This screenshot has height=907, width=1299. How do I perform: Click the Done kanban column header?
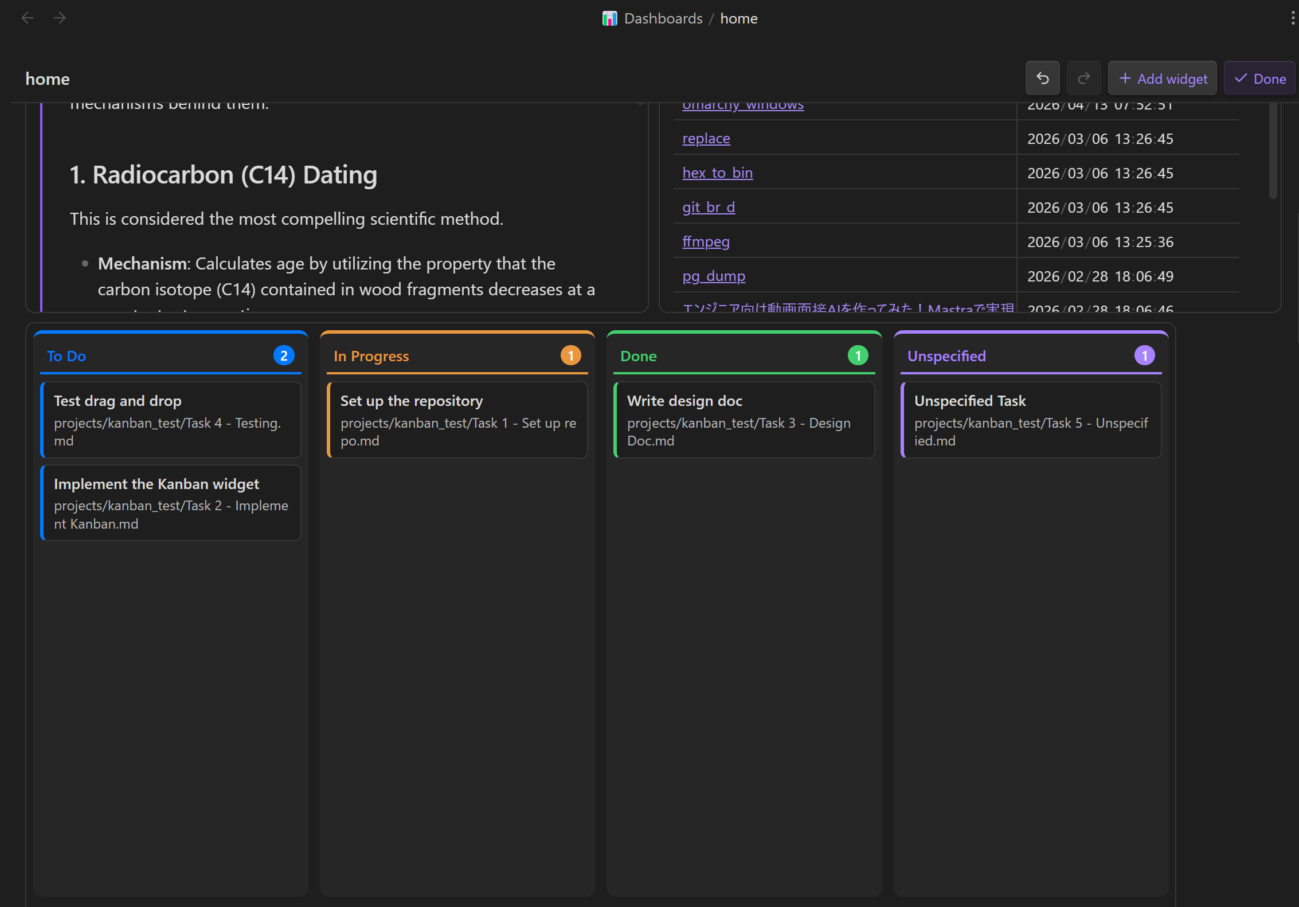click(744, 356)
